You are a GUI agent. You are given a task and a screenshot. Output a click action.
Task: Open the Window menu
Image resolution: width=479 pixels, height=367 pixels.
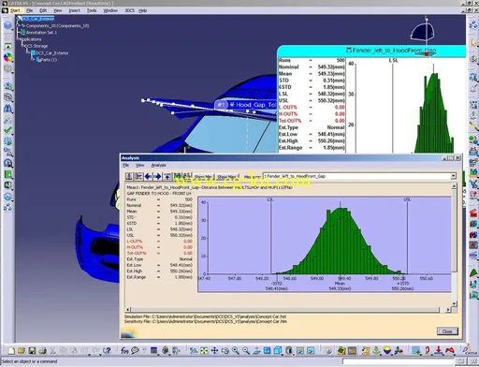[110, 10]
